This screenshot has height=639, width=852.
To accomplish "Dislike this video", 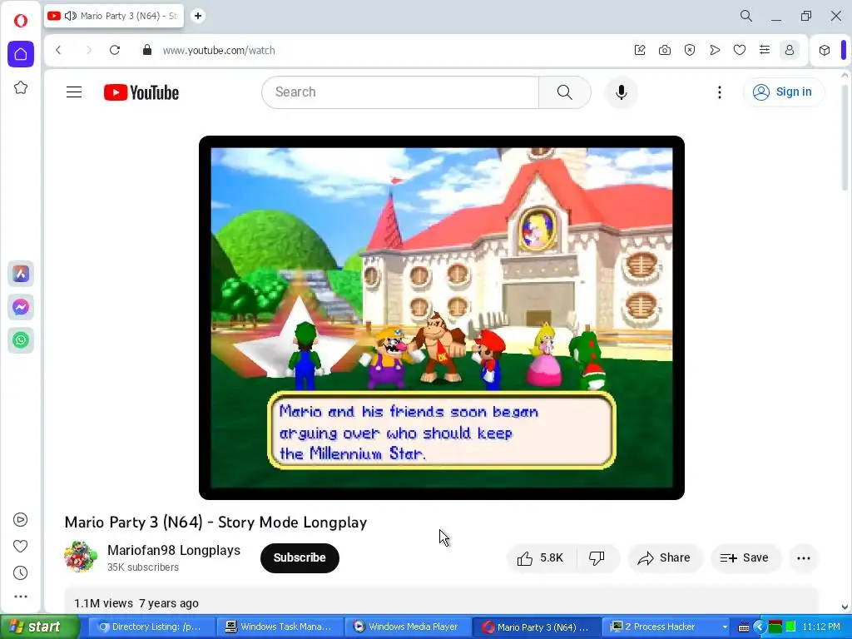I will 597,558.
